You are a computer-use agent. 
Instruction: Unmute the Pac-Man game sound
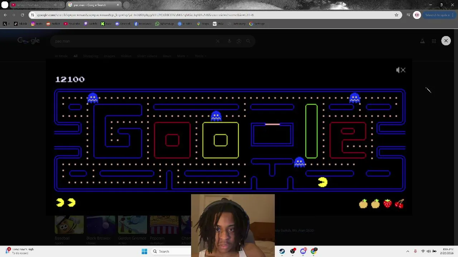(x=401, y=70)
